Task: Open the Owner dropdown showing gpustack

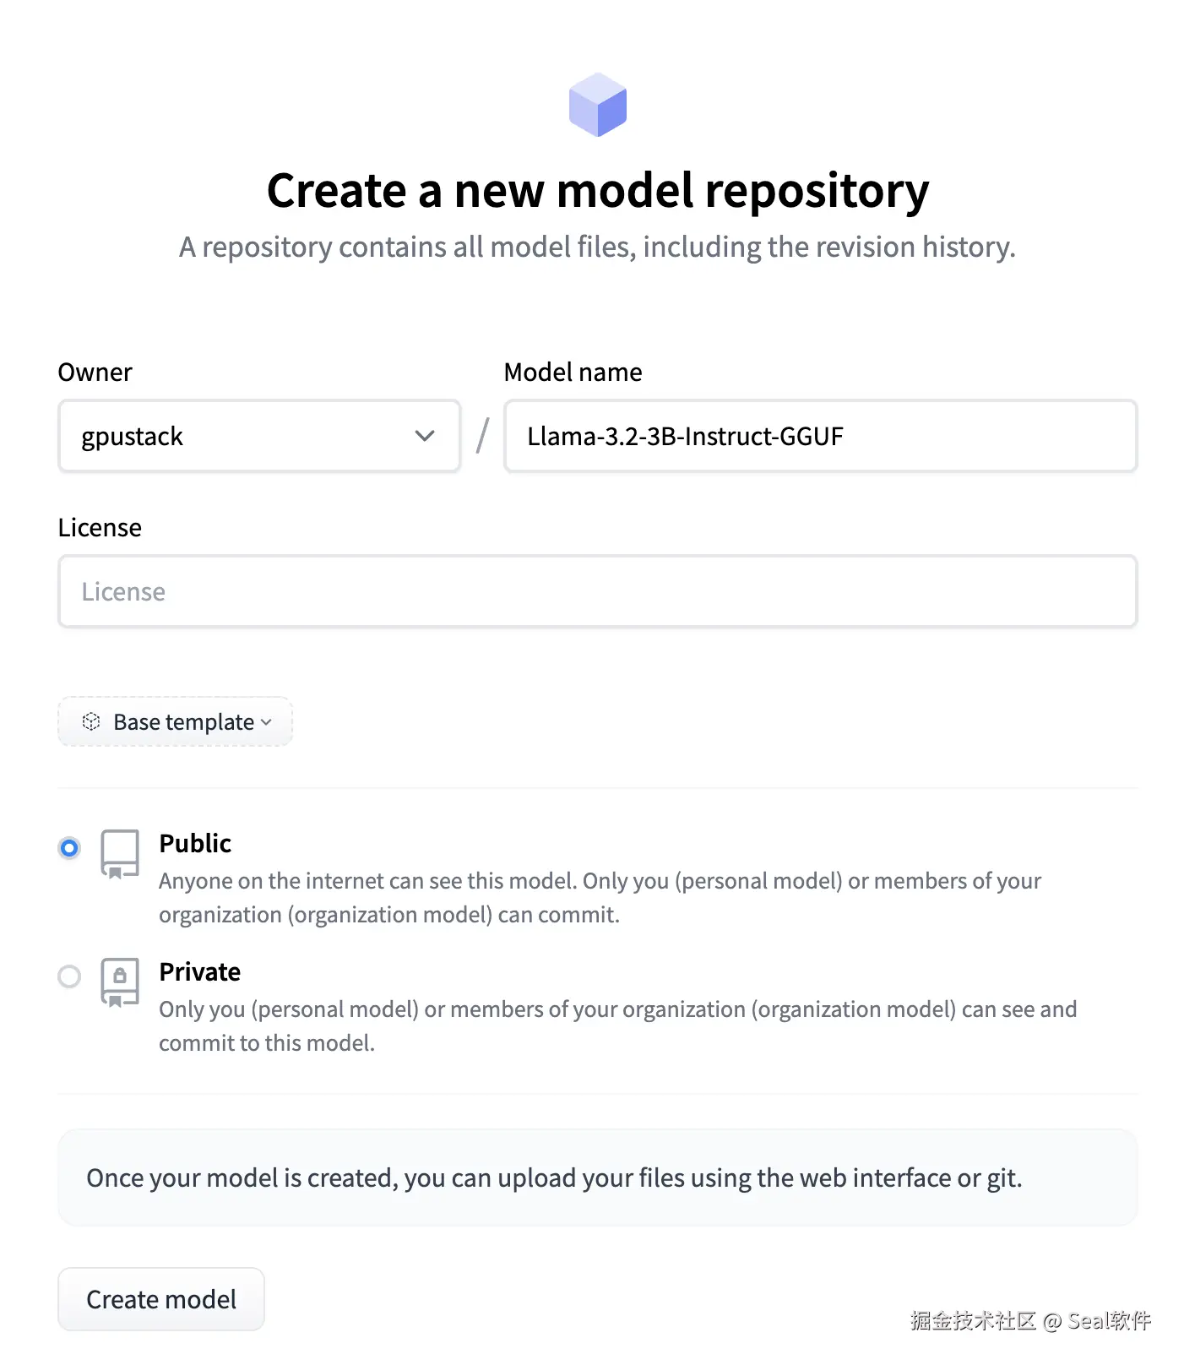Action: (258, 436)
